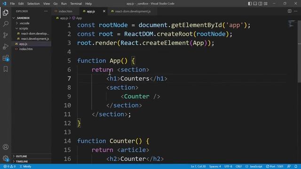Open the Search view in activity bar
This screenshot has height=169, width=301.
(x=6, y=24)
